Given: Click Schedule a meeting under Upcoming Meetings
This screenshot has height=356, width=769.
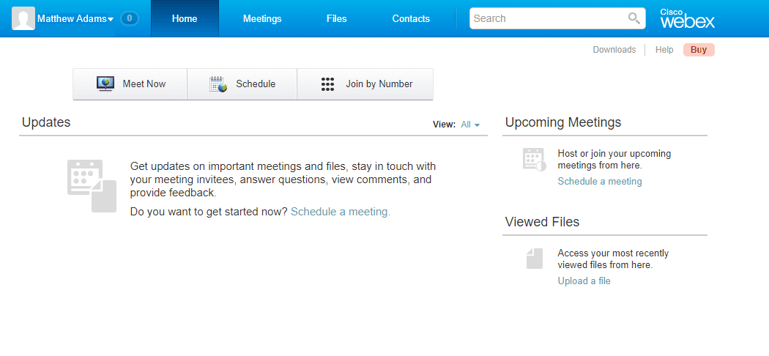Looking at the screenshot, I should (600, 182).
